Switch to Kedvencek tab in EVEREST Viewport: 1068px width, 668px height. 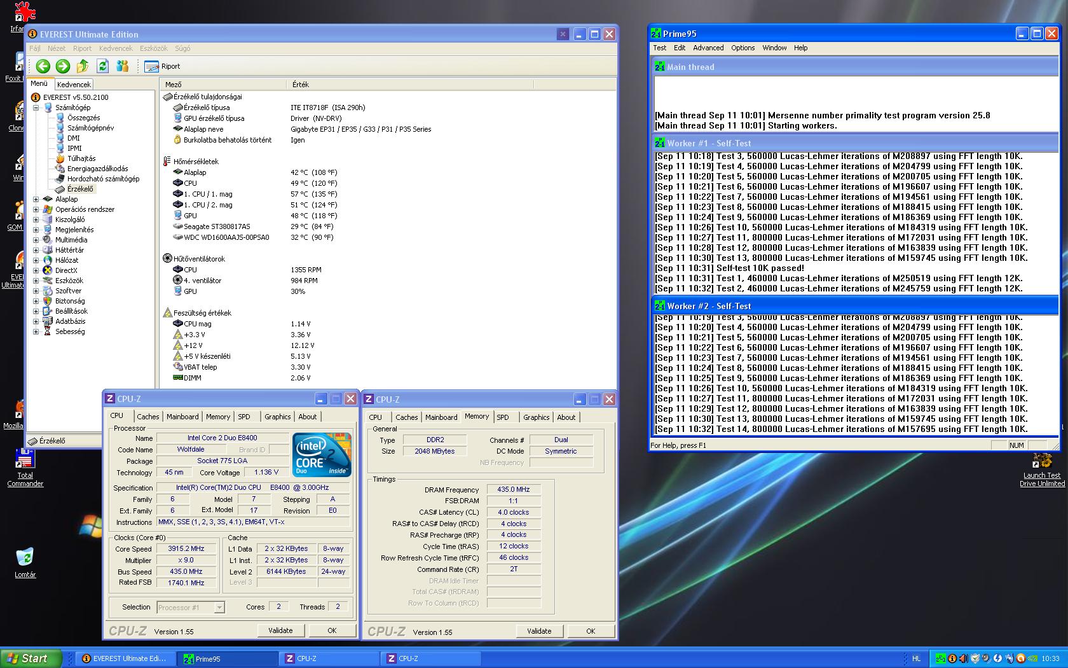(74, 84)
